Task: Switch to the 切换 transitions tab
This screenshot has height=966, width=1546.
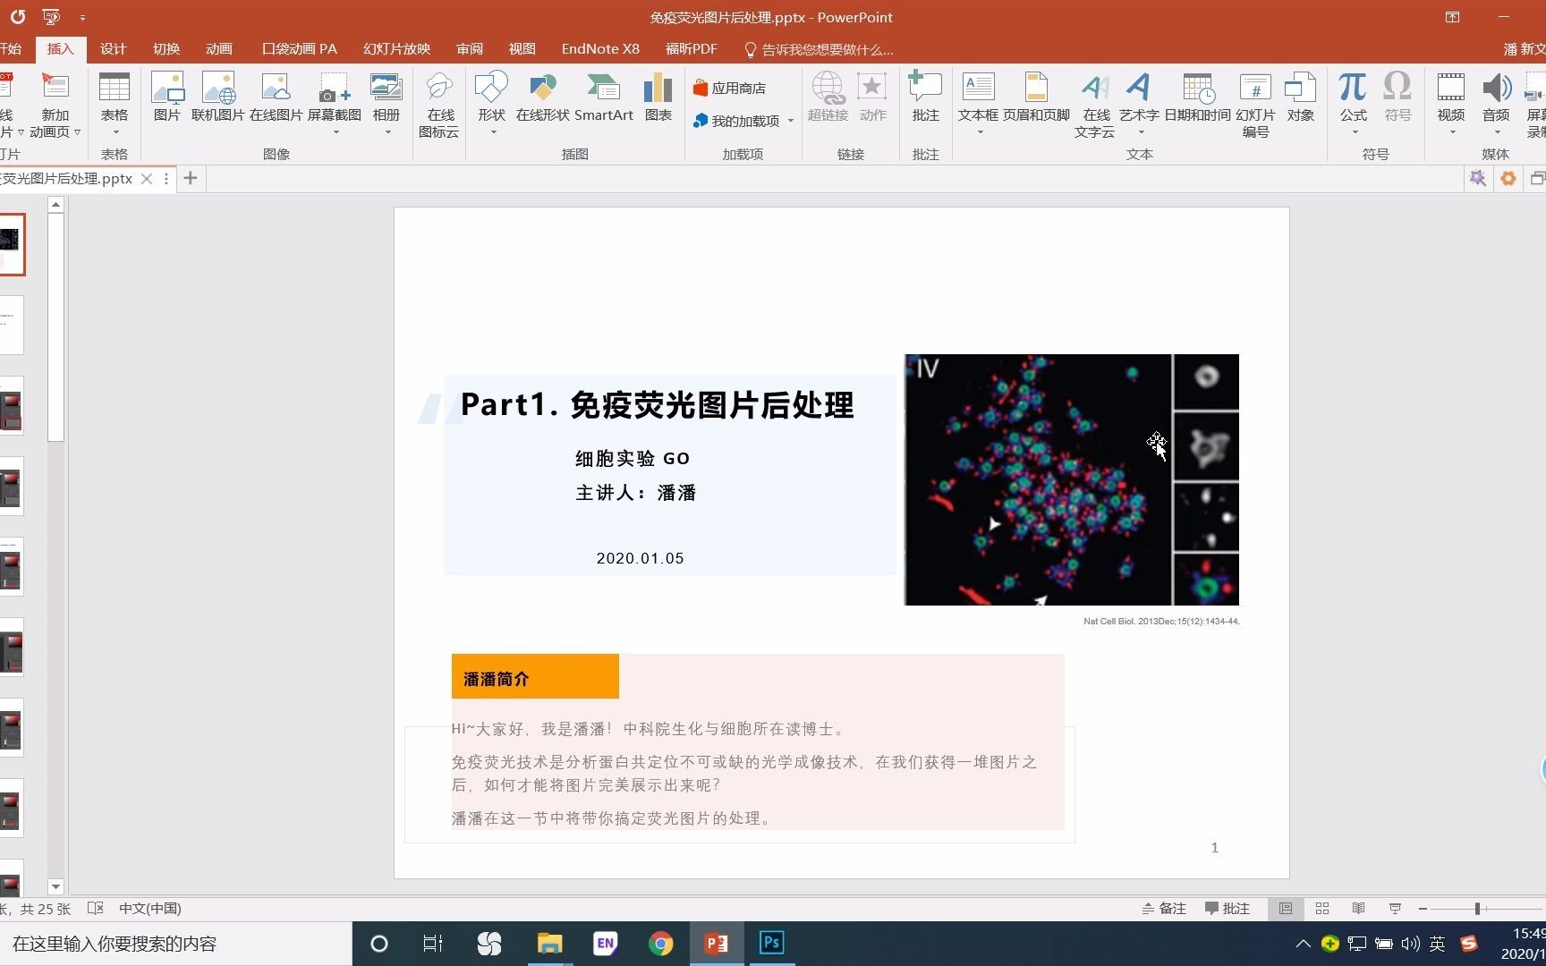Action: point(166,49)
